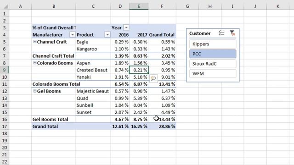Select the Eagle product cell
The height and width of the screenshot is (165, 294).
[x=93, y=42]
